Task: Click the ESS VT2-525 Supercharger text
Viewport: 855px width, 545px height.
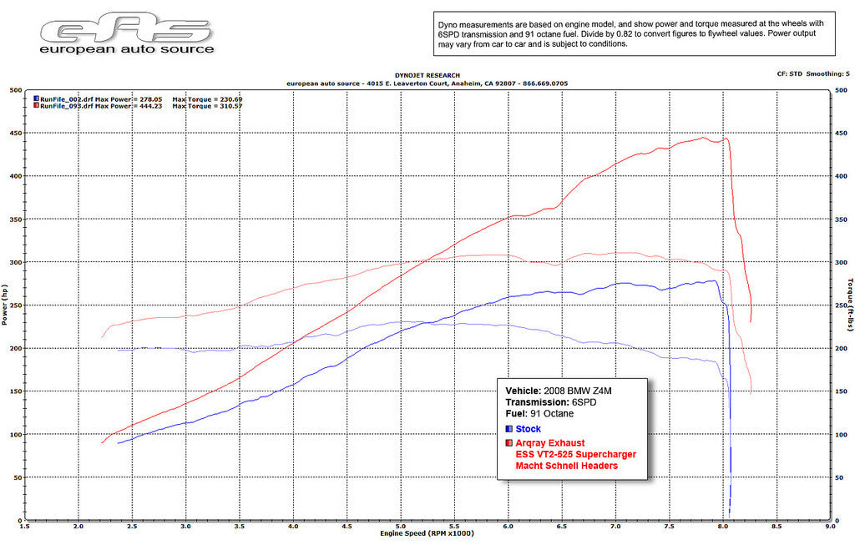Action: tap(575, 455)
